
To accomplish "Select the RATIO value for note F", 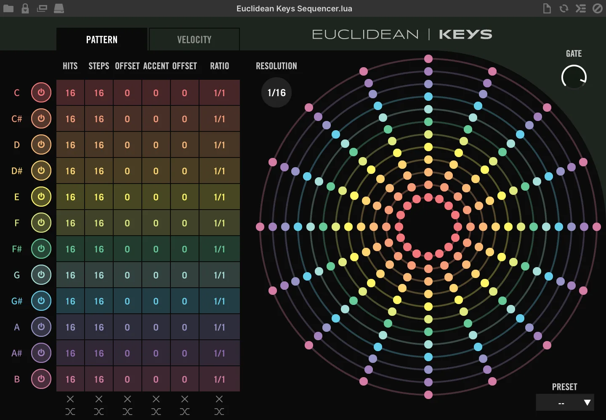I will click(219, 223).
